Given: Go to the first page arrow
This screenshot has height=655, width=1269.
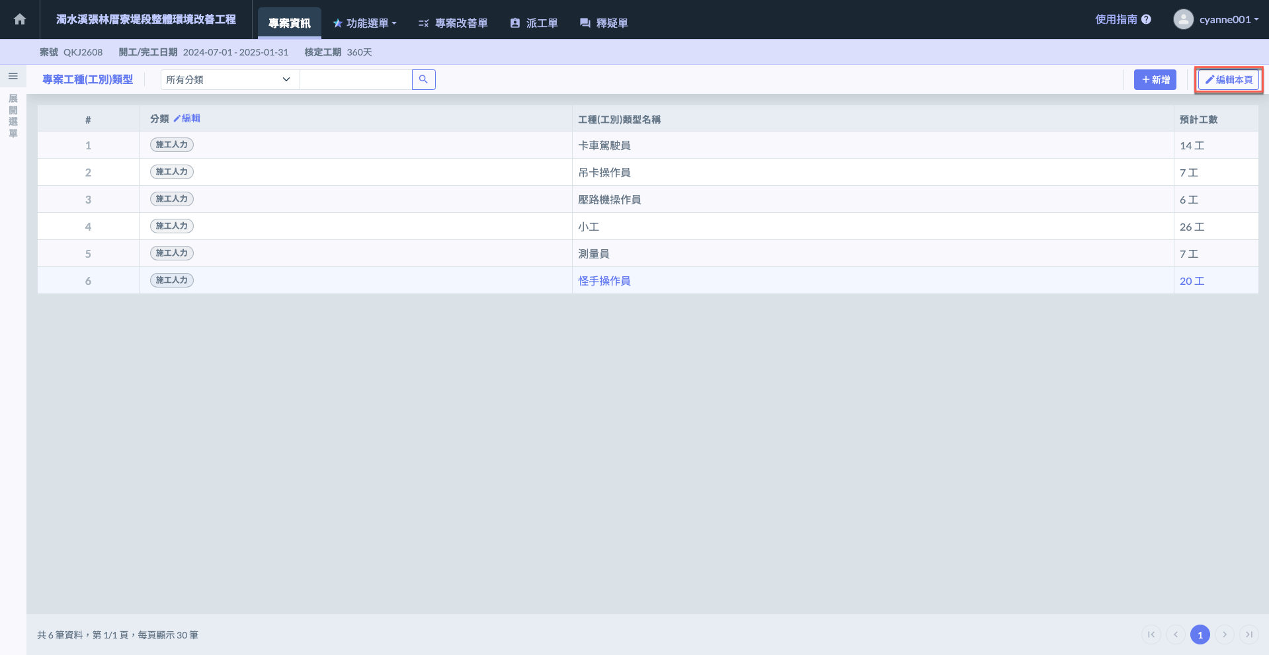Looking at the screenshot, I should tap(1151, 635).
